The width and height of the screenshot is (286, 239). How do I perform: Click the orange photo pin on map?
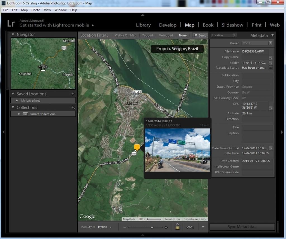point(137,147)
